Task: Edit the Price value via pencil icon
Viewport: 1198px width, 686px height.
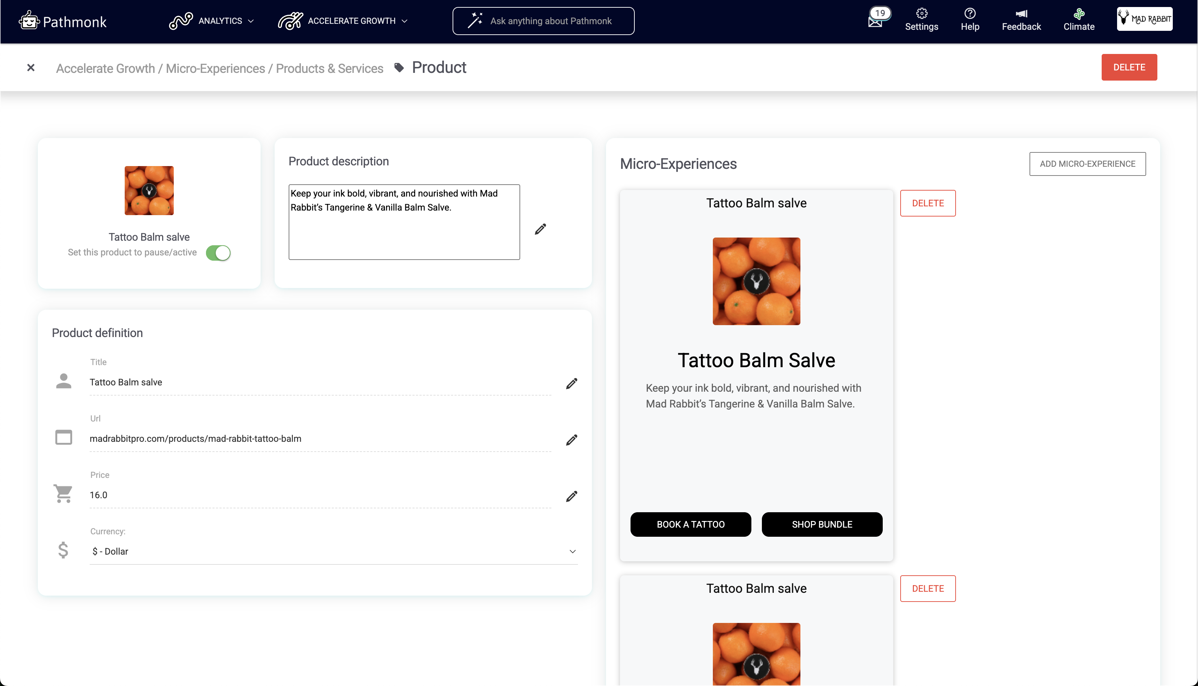Action: (x=571, y=496)
